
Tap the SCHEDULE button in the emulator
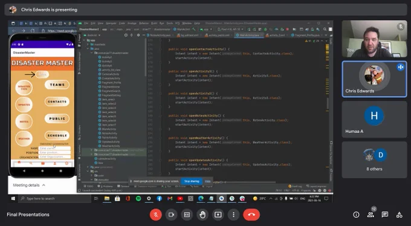click(x=57, y=135)
